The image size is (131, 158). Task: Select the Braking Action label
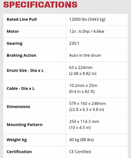click(22, 55)
